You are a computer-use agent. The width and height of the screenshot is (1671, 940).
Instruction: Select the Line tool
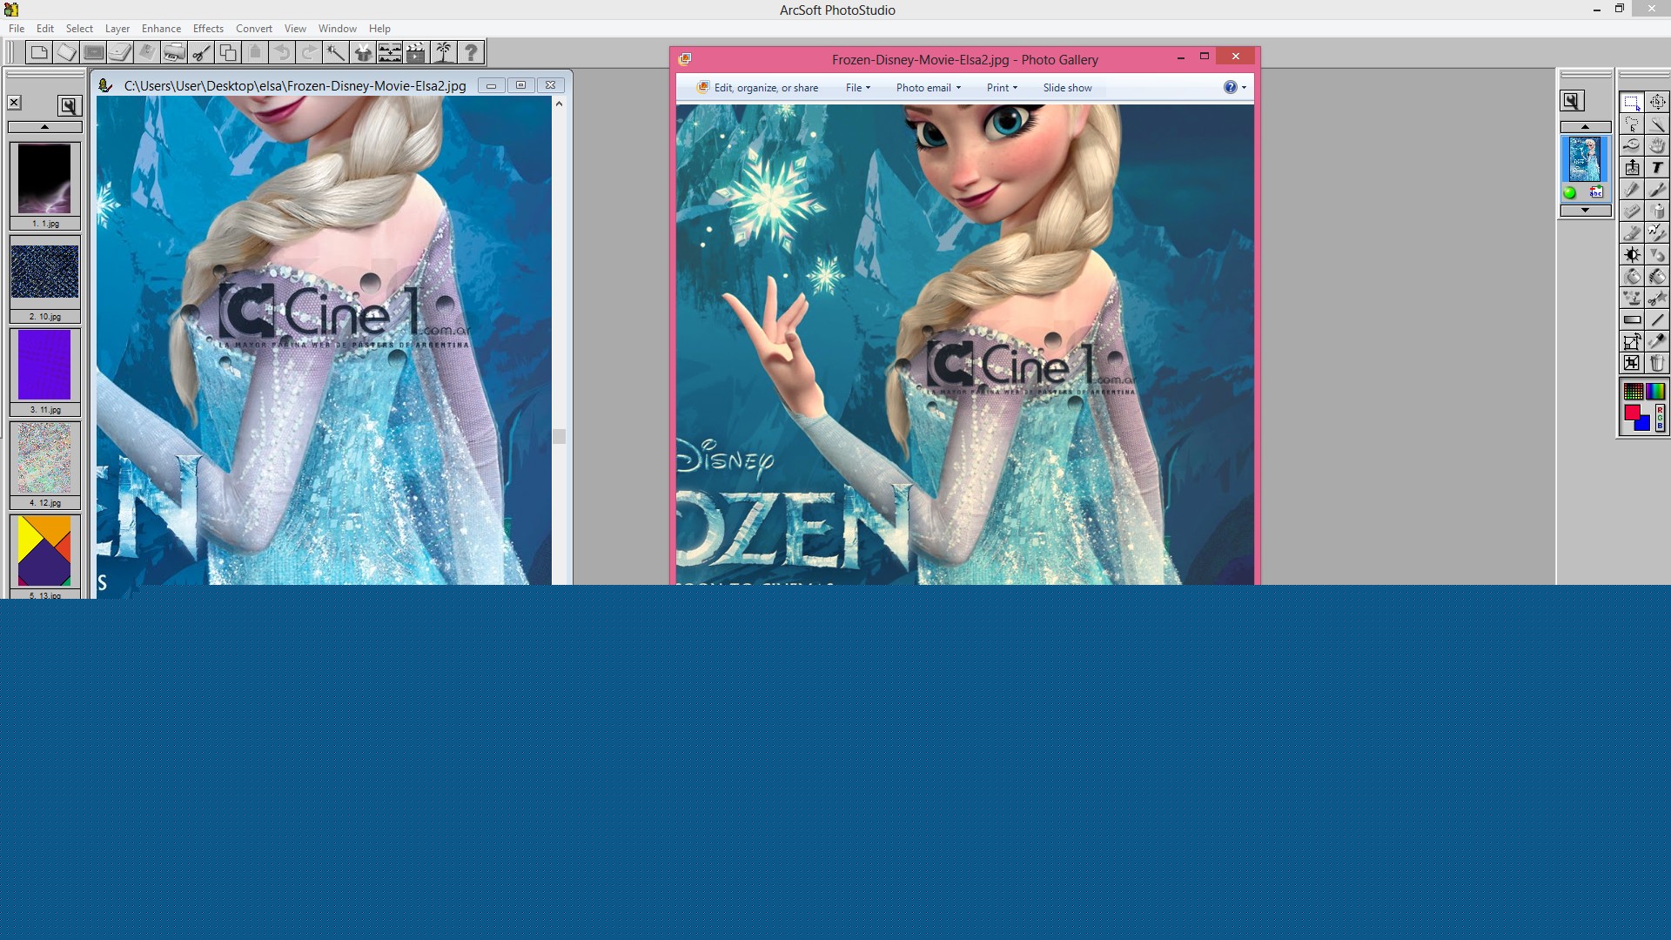point(1657,319)
